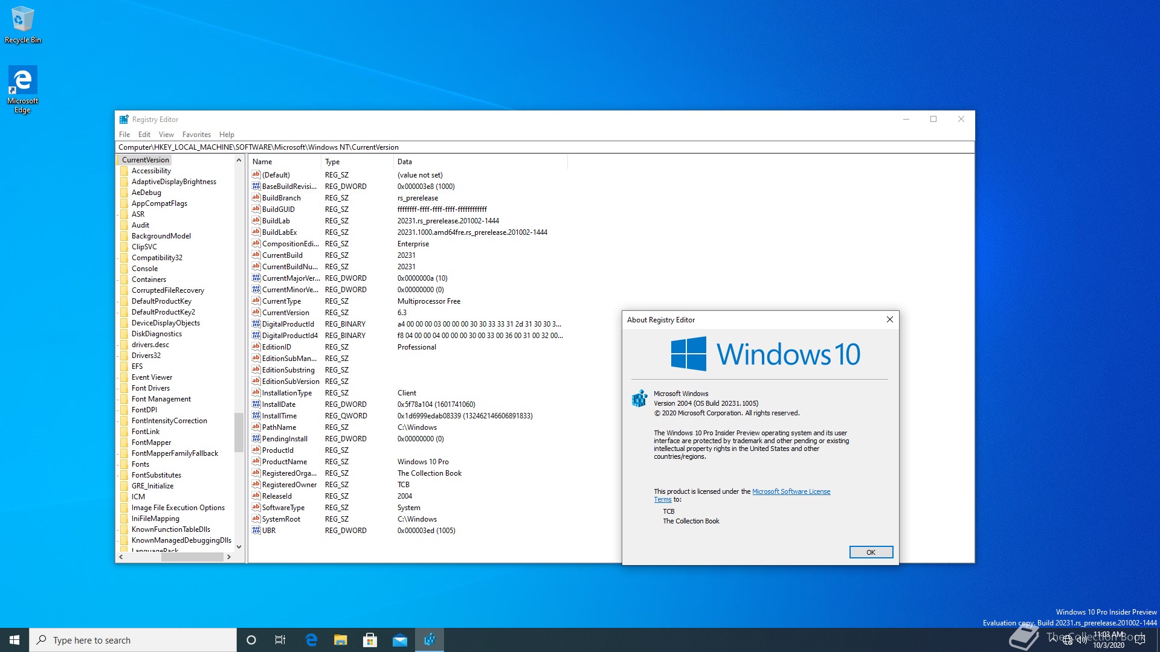Click the BuildBranch string value icon
Screen dimensions: 1160x652
pyautogui.click(x=256, y=197)
